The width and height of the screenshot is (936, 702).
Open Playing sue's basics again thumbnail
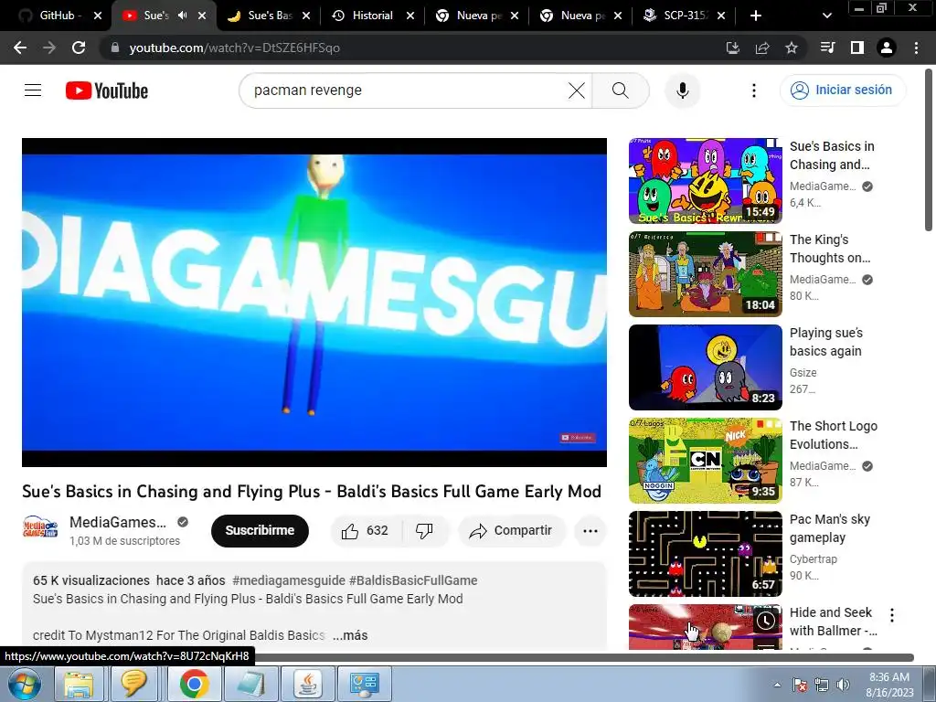pos(706,367)
